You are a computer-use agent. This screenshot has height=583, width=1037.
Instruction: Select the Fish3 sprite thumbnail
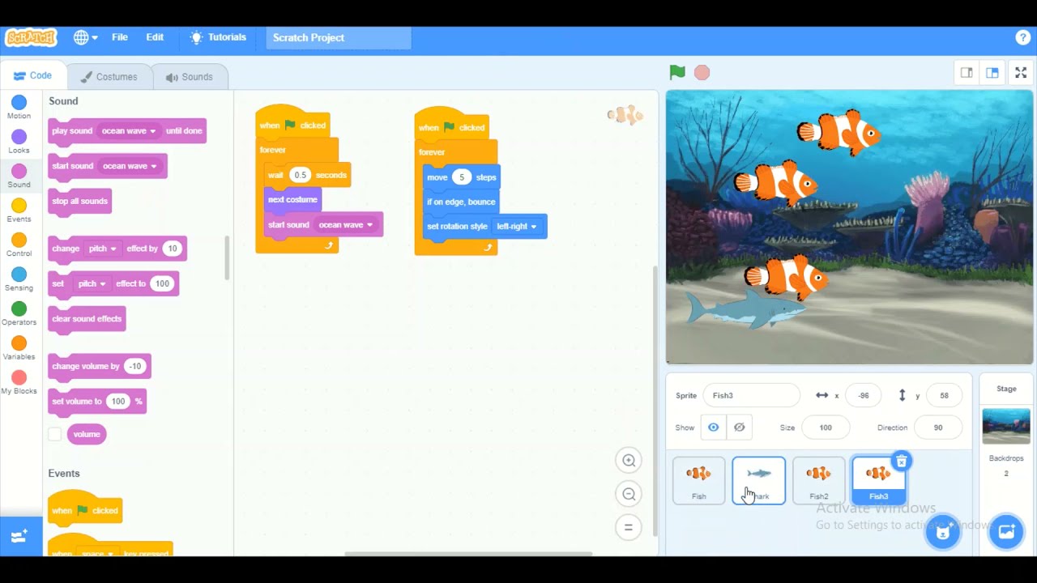click(x=878, y=480)
